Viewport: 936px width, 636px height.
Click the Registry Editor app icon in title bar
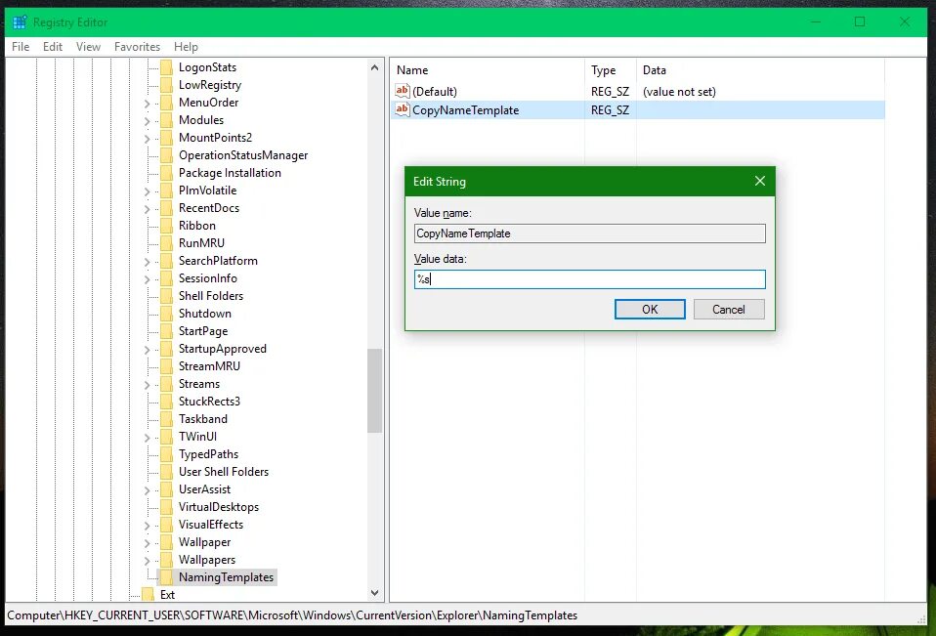(x=20, y=22)
